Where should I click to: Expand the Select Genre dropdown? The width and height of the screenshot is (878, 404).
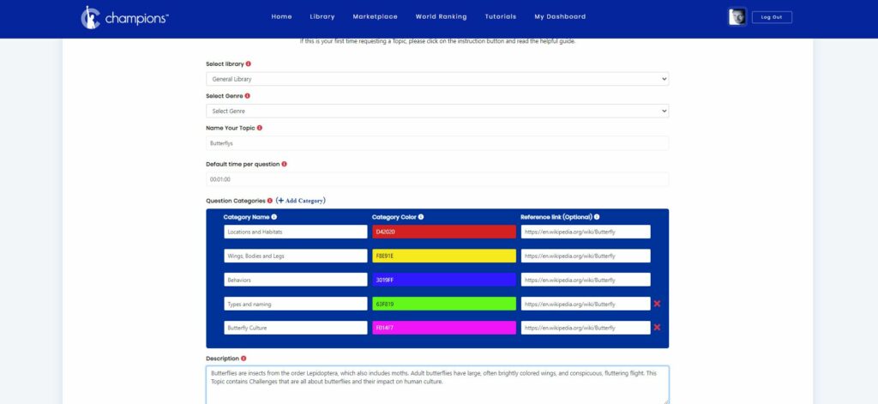437,111
